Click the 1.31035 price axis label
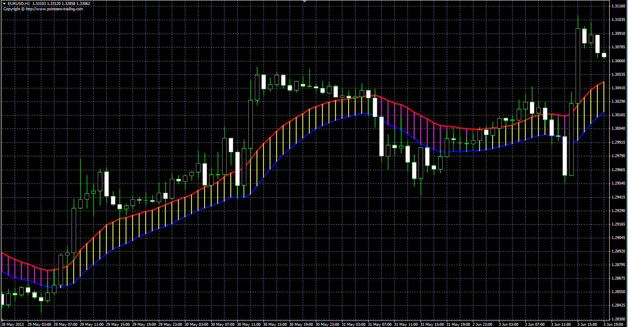 (618, 20)
